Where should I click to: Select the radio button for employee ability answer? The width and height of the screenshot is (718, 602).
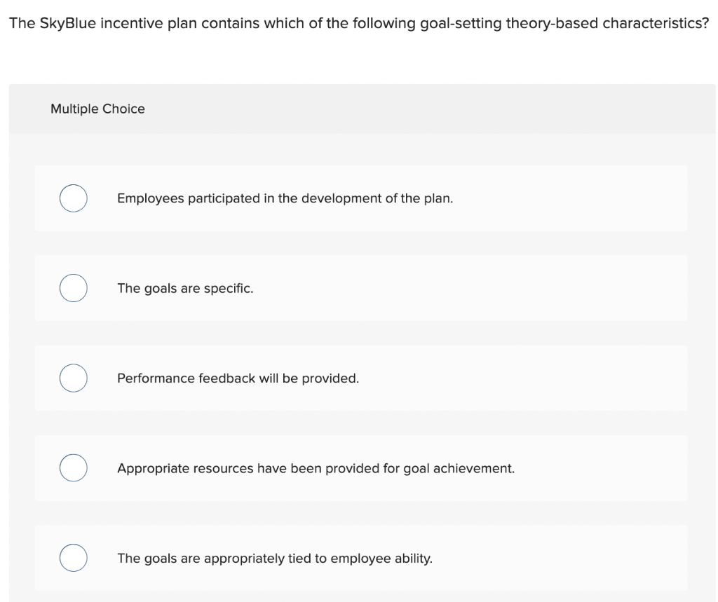[73, 558]
